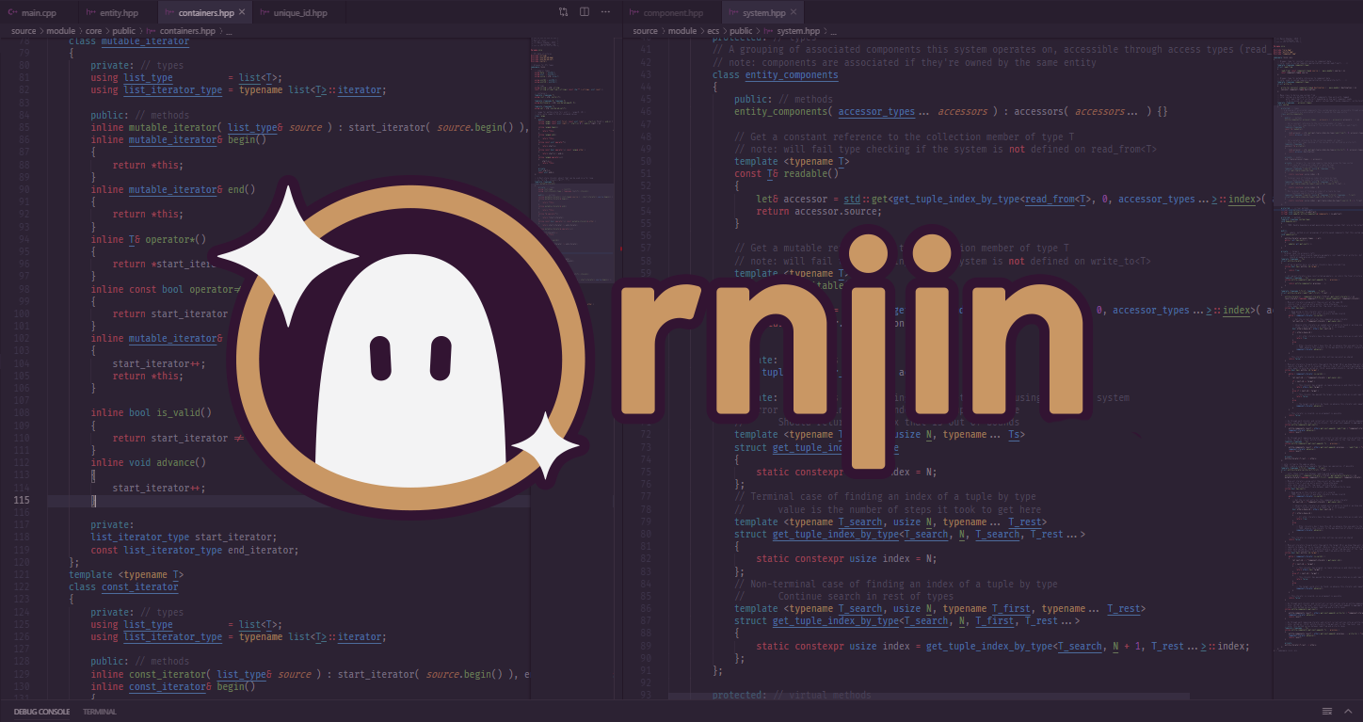Click the entity.hpp header file icon
The width and height of the screenshot is (1363, 722).
click(x=90, y=12)
